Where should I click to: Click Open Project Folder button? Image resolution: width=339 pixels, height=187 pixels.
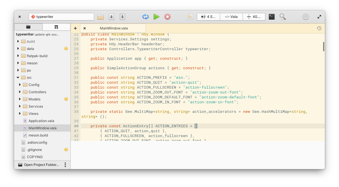pyautogui.click(x=39, y=165)
